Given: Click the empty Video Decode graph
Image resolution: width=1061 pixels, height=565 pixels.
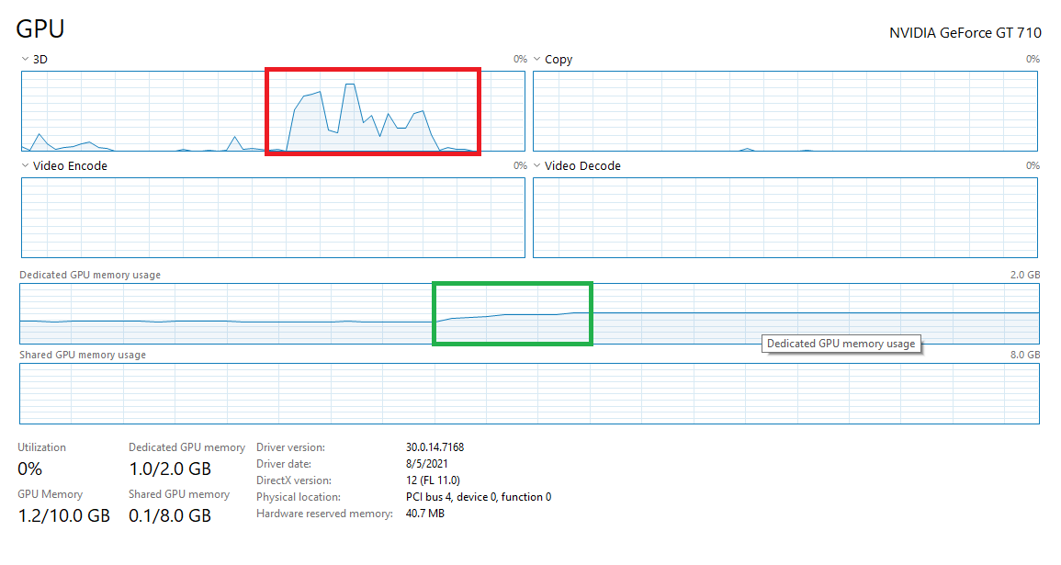Looking at the screenshot, I should pyautogui.click(x=784, y=218).
